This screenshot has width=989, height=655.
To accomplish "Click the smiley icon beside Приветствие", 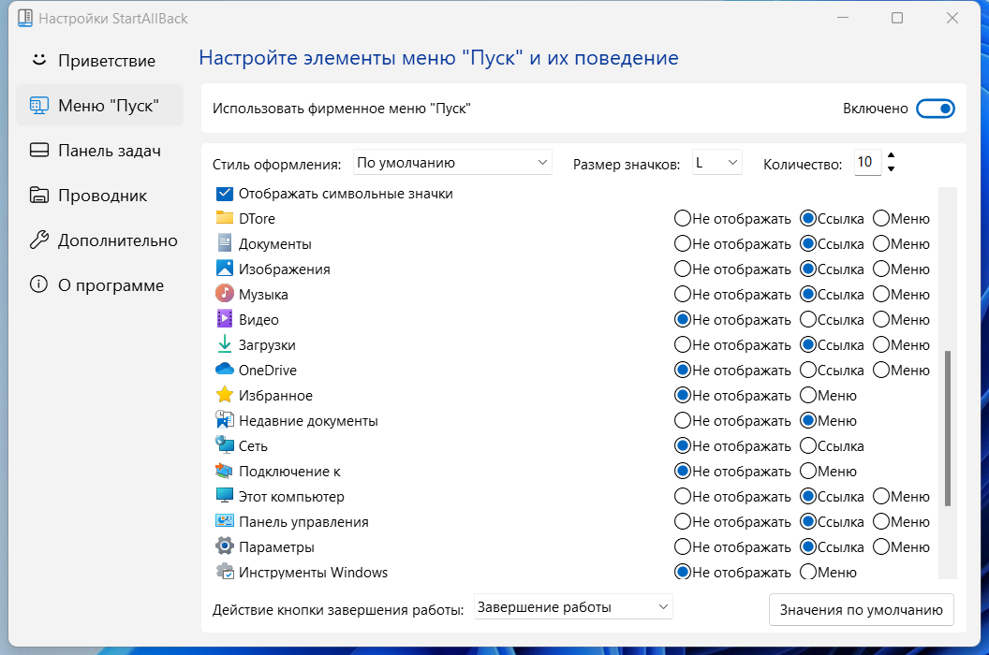I will 39,60.
